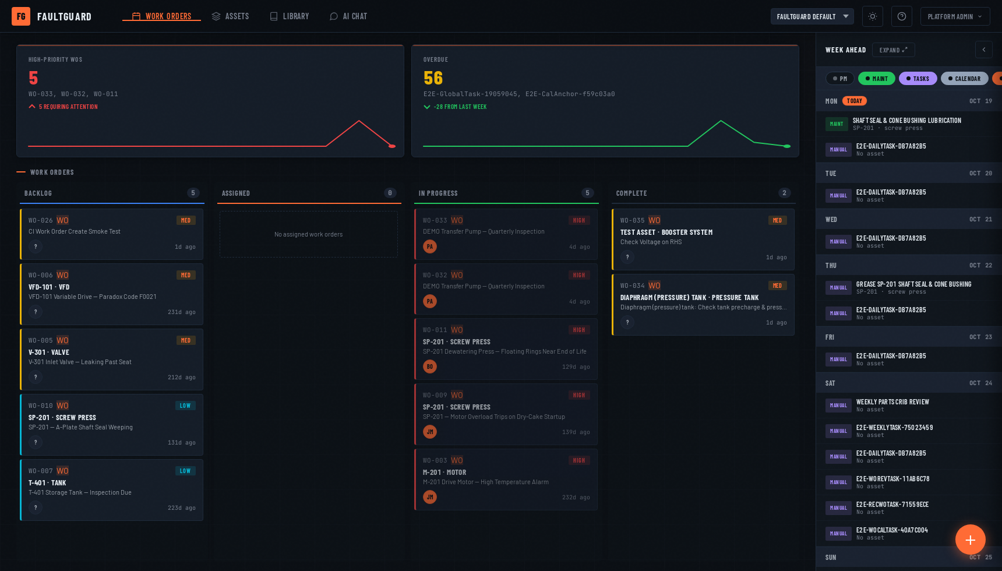Click the In Progress column header
This screenshot has width=1002, height=571.
[x=506, y=193]
